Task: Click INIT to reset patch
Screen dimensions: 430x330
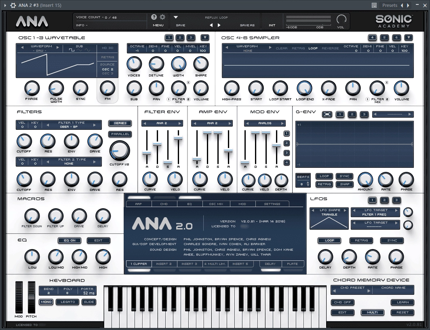Action: coord(272,25)
